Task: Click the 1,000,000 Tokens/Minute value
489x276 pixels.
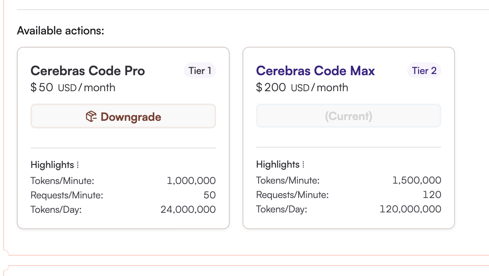Action: (x=191, y=181)
